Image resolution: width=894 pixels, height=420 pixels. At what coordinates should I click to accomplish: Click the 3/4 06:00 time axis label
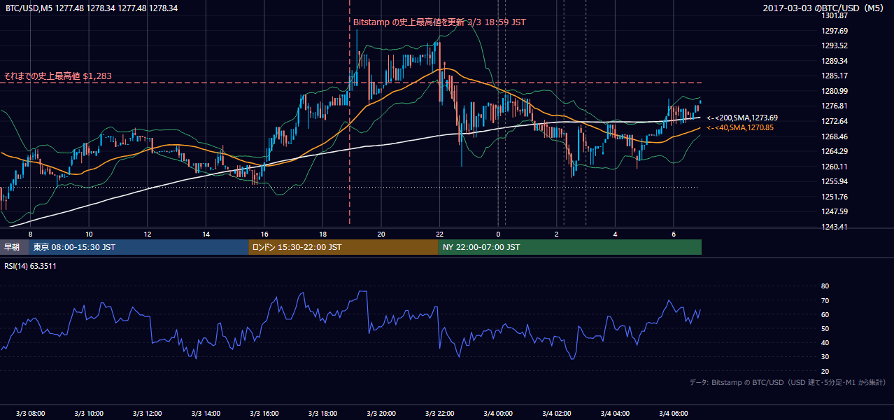(675, 414)
